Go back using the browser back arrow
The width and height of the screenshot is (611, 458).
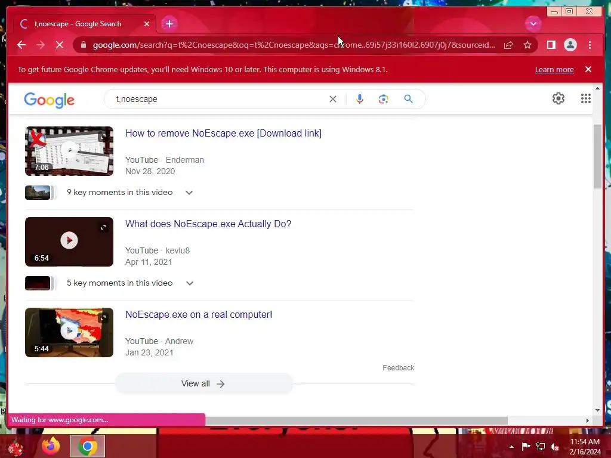[x=21, y=45]
